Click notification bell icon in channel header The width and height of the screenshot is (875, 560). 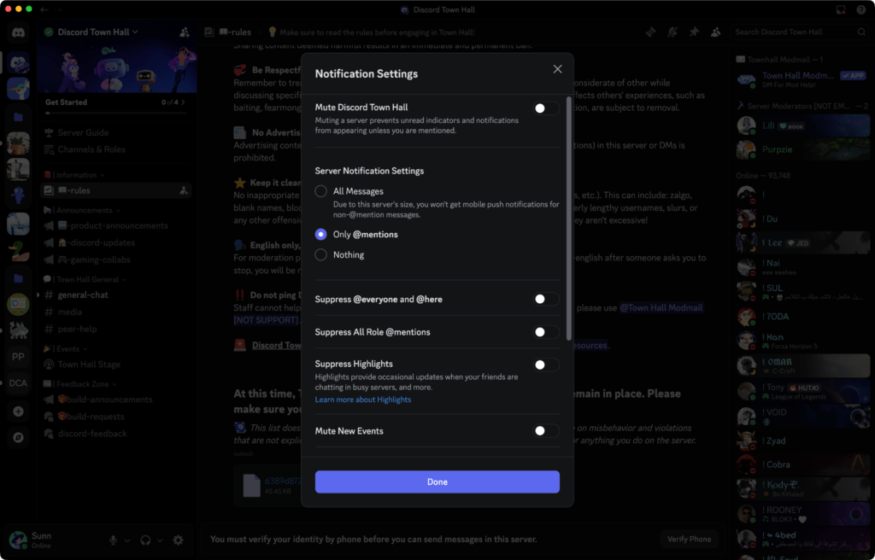pyautogui.click(x=672, y=32)
